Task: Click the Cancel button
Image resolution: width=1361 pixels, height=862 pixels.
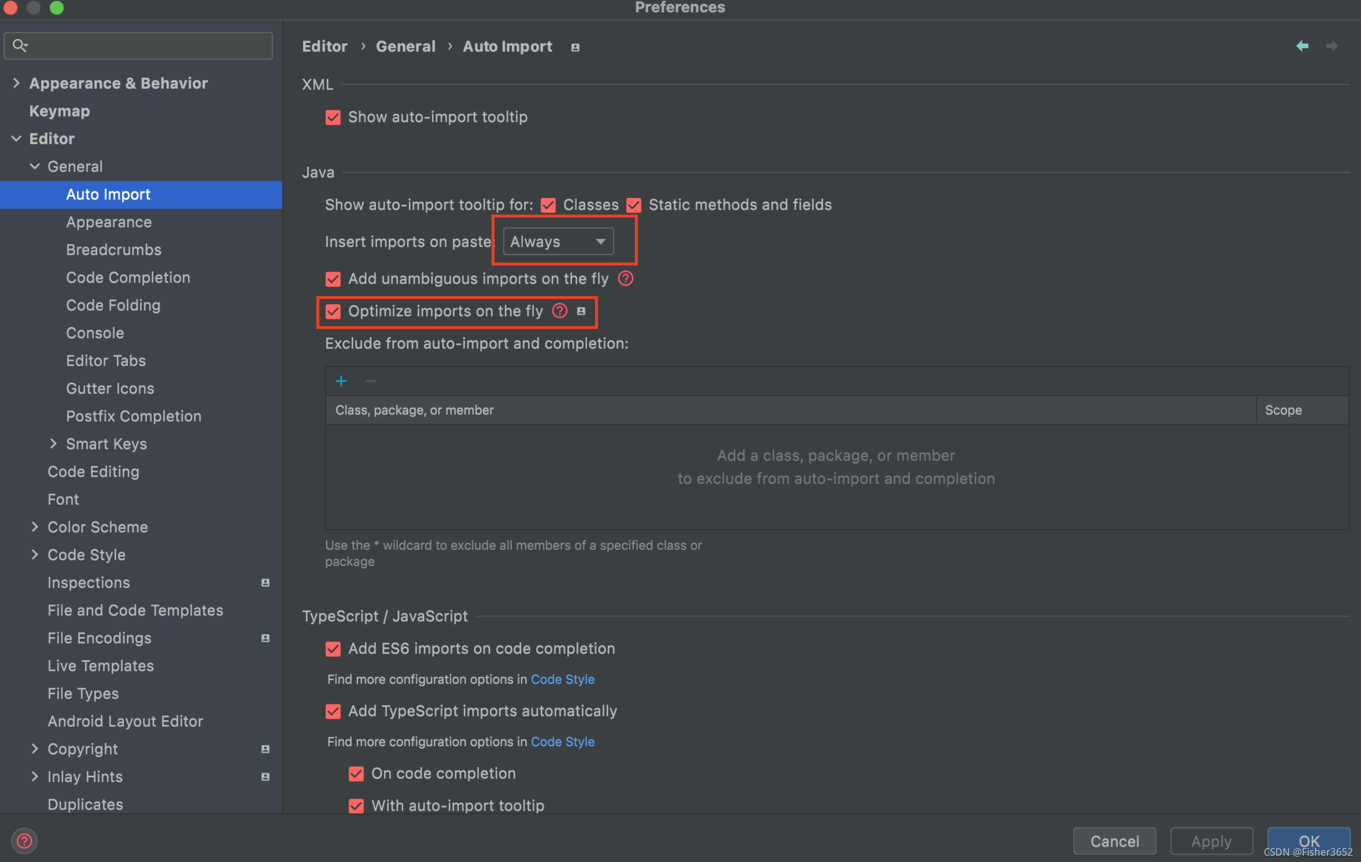Action: [1114, 841]
